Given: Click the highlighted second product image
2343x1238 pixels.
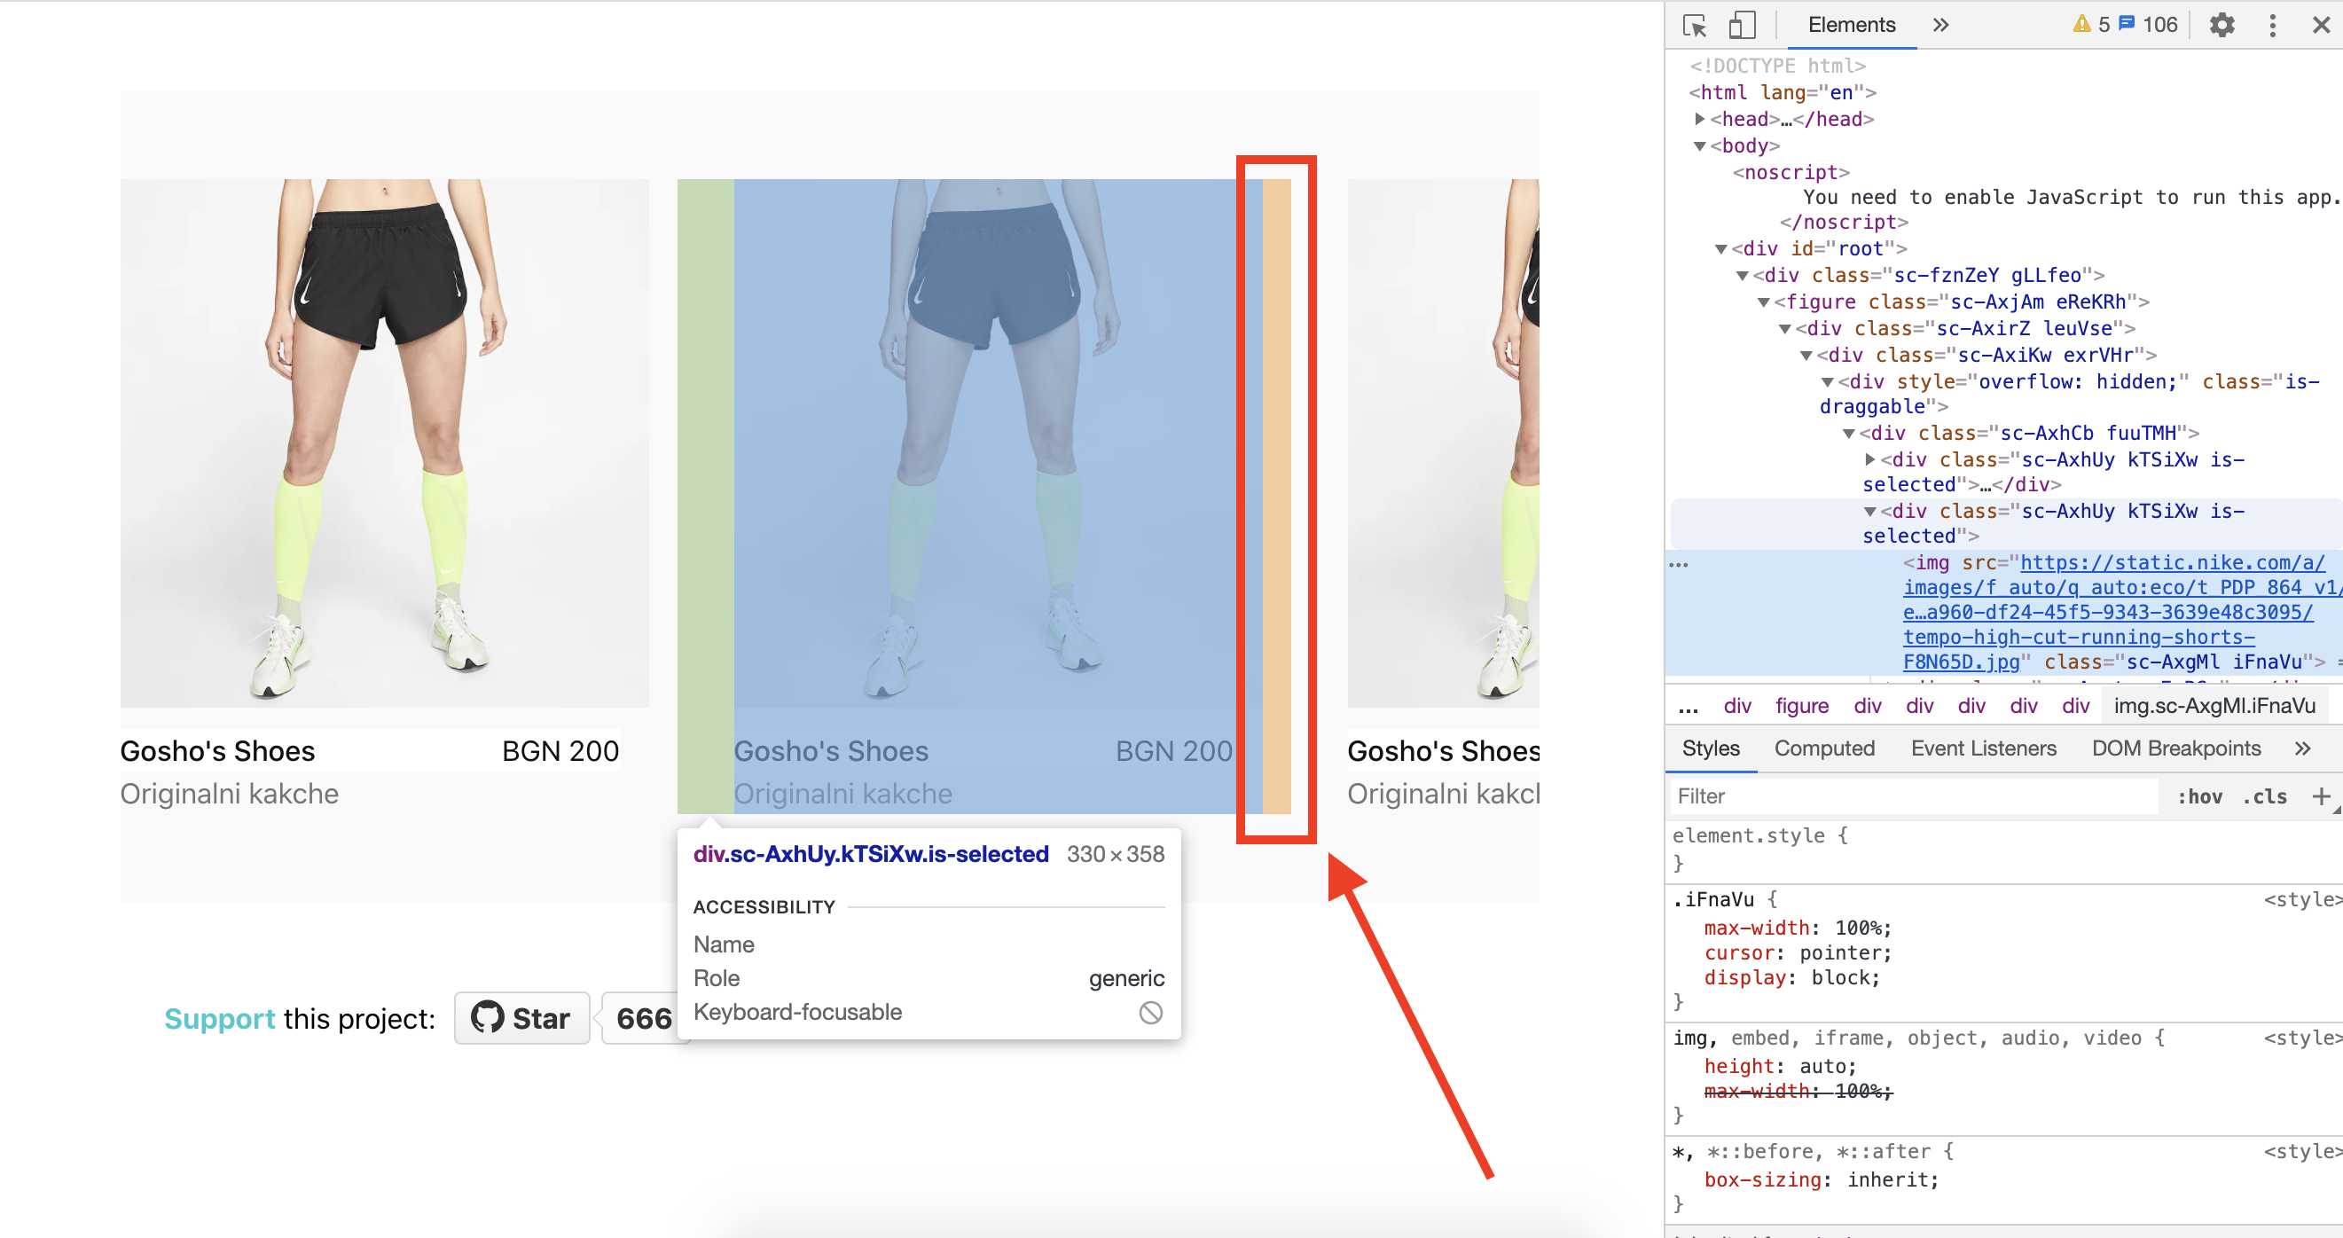Looking at the screenshot, I should 998,442.
